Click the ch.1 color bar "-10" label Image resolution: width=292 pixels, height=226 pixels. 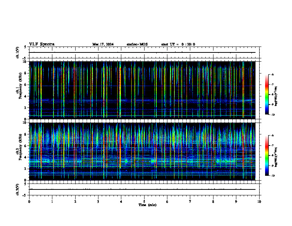[273, 115]
